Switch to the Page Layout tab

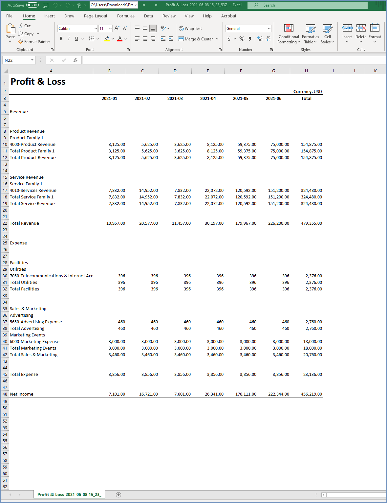click(96, 16)
